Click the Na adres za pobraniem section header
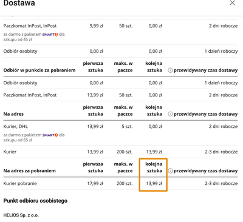The height and width of the screenshot is (222, 243). coord(29,171)
